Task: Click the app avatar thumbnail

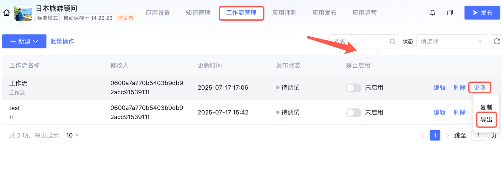Action: (23, 13)
